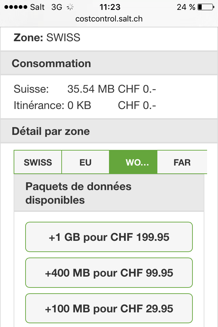218x327 pixels.
Task: Tap the Paquets de données disponibles header
Action: point(109,193)
